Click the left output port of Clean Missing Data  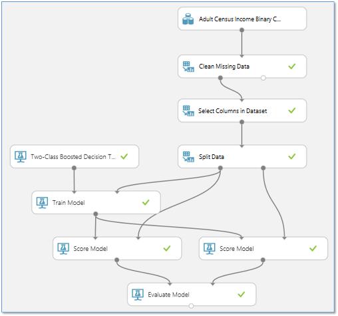[x=220, y=78]
